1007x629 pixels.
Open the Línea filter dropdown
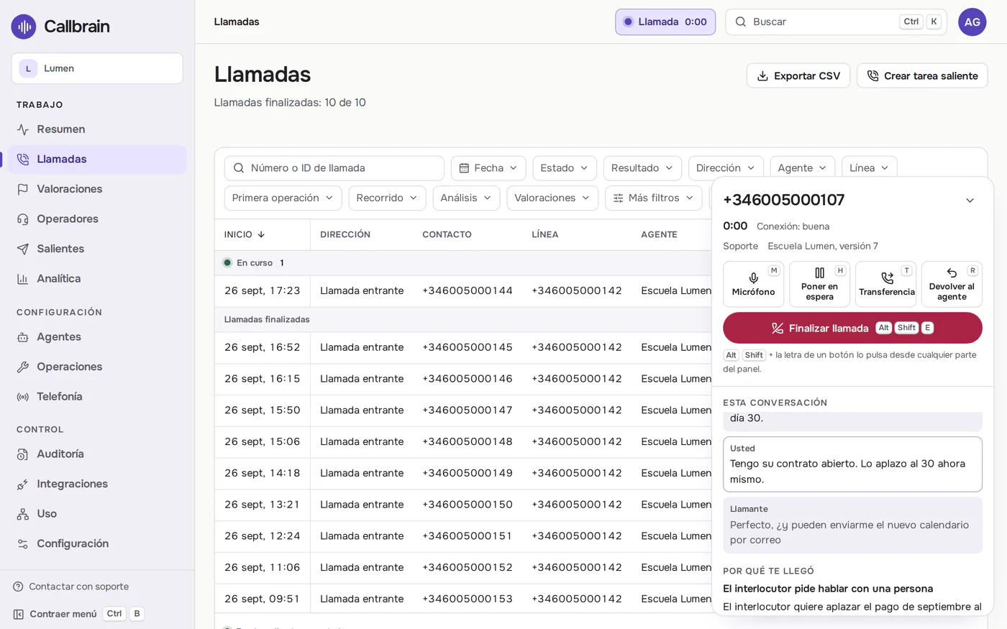[x=869, y=168]
